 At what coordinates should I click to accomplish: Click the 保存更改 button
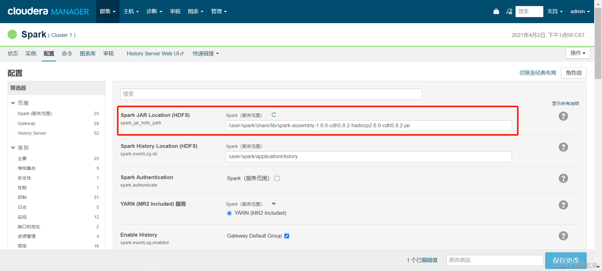tap(566, 260)
